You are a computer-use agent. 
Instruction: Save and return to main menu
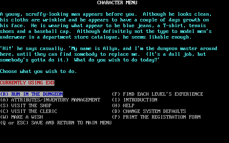click(56, 123)
